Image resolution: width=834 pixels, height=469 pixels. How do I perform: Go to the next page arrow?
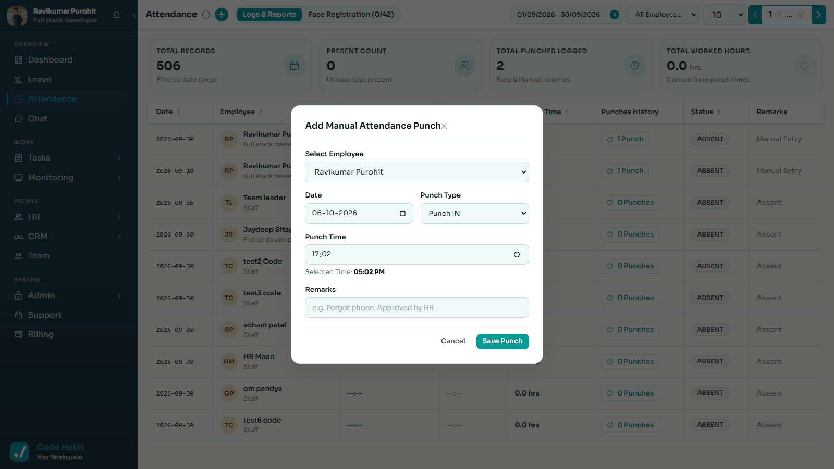(819, 15)
